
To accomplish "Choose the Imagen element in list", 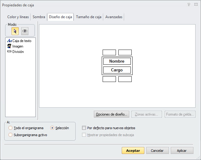I will point(18,46).
